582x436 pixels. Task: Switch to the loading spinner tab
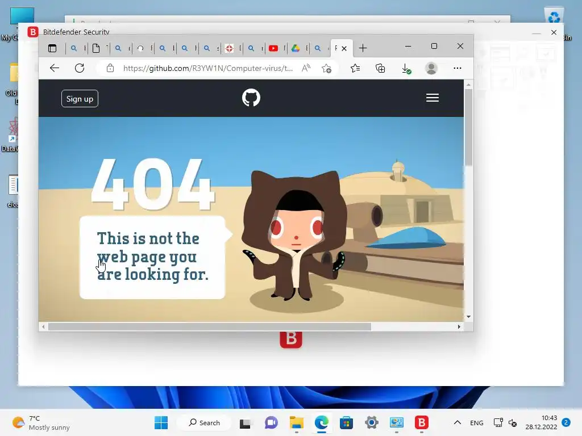click(140, 48)
